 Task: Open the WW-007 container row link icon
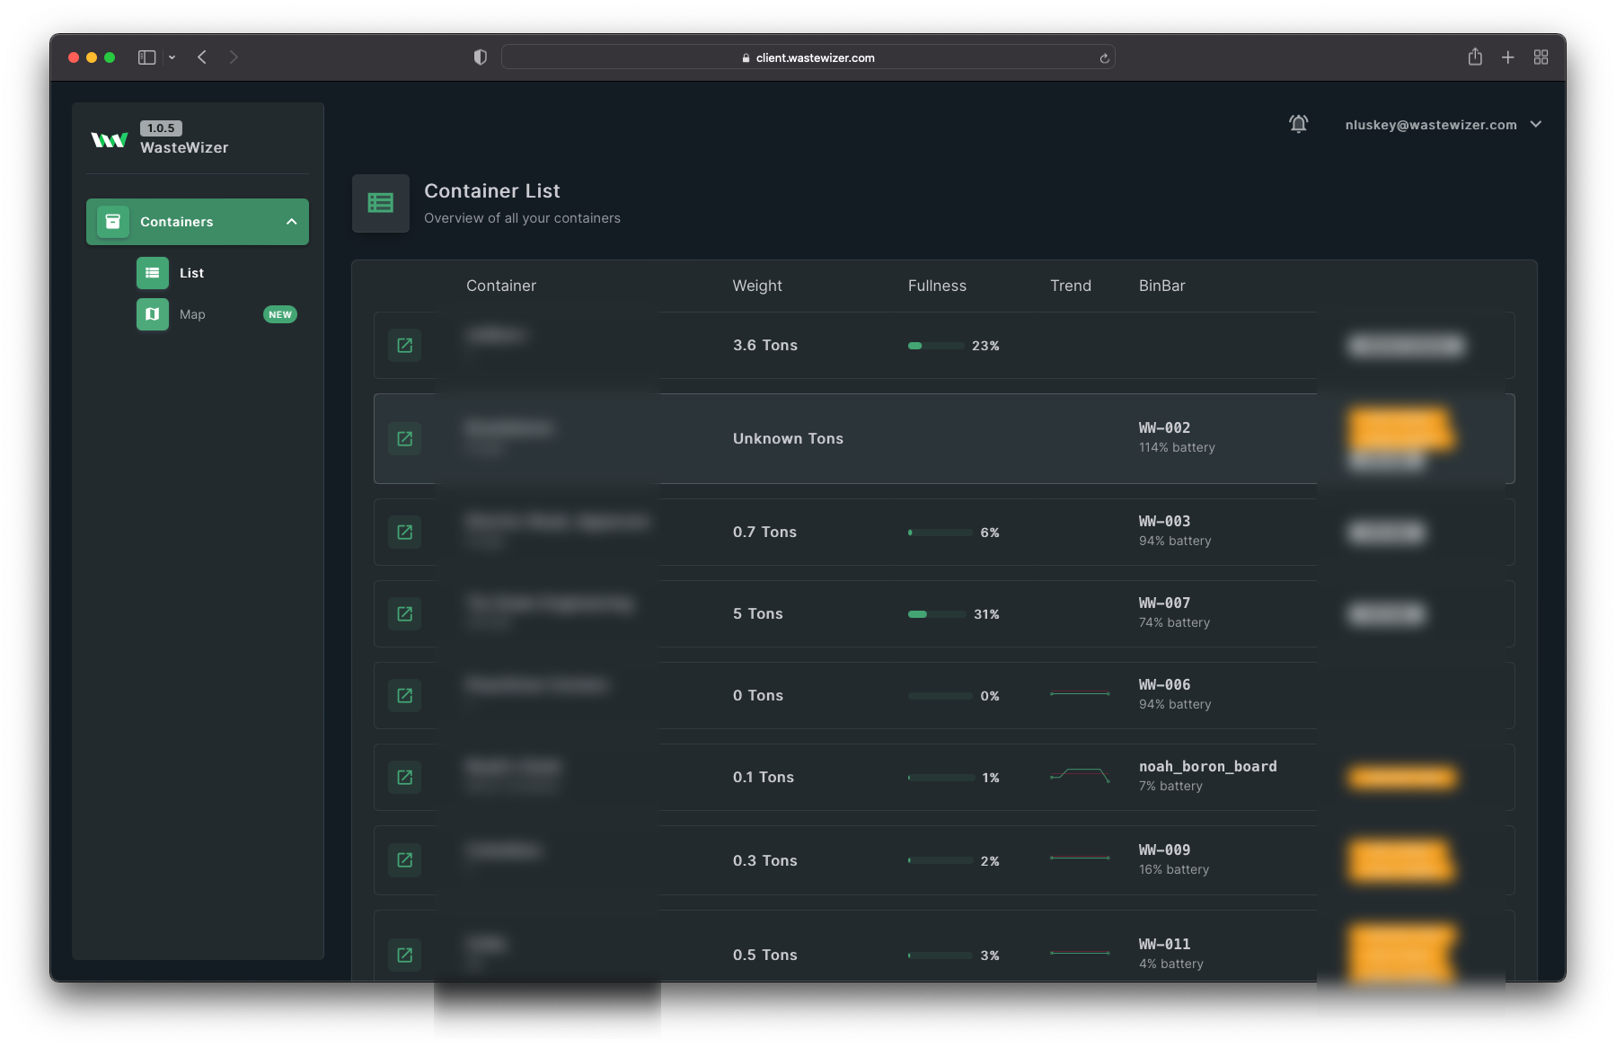click(405, 614)
